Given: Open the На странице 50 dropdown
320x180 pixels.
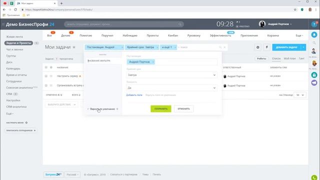Looking at the screenshot, I should [300, 95].
